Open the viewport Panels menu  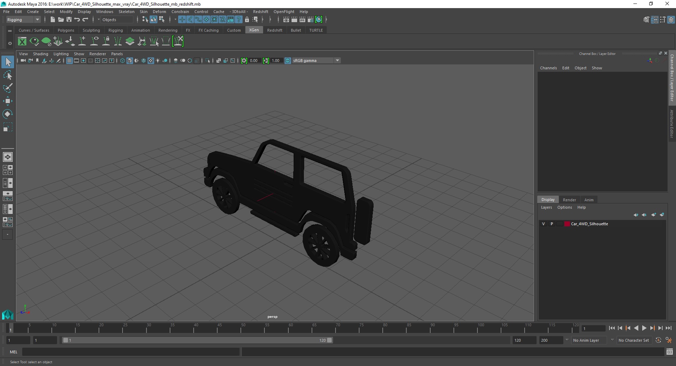pos(117,54)
